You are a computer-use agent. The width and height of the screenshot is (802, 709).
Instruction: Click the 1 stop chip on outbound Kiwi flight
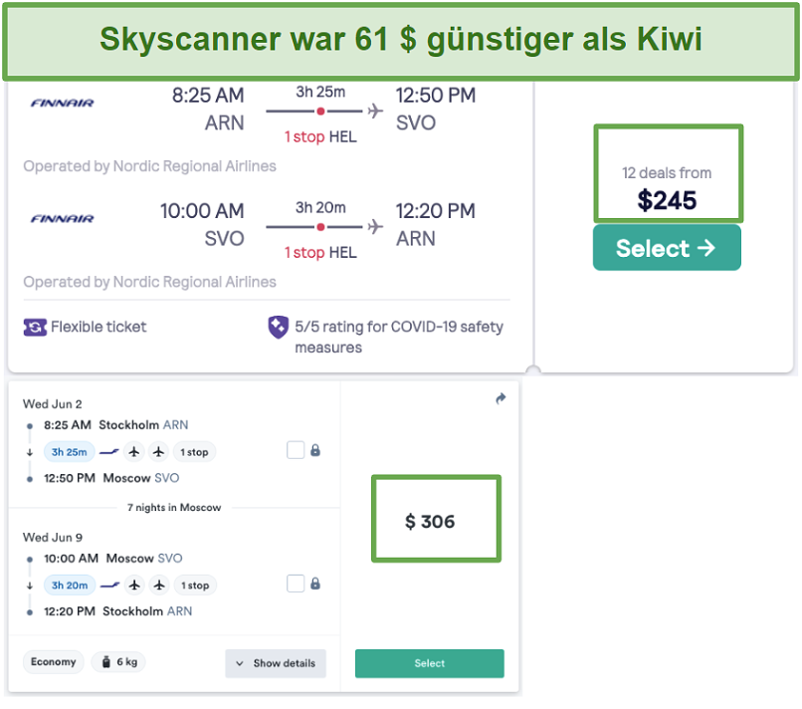click(x=194, y=452)
